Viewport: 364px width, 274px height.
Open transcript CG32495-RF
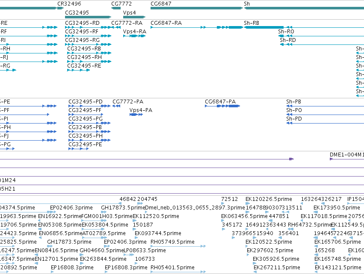[82, 32]
